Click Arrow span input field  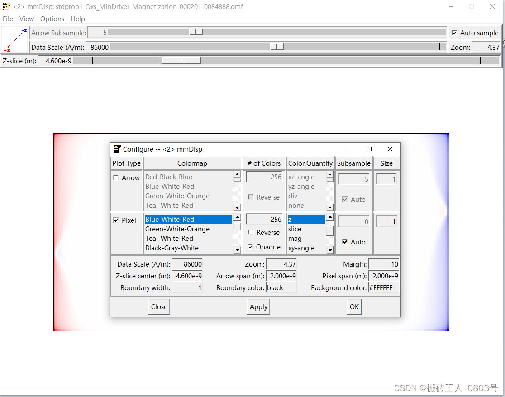[281, 276]
